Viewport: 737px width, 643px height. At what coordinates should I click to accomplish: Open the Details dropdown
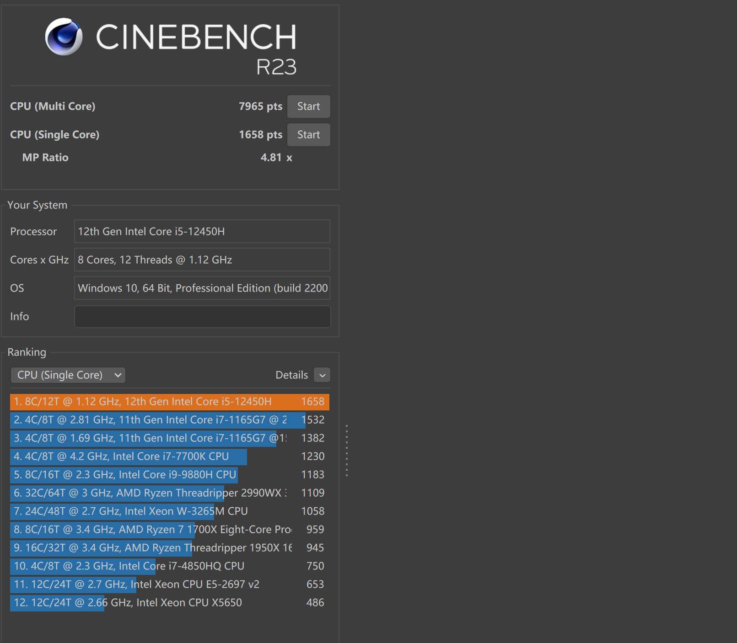pyautogui.click(x=322, y=375)
